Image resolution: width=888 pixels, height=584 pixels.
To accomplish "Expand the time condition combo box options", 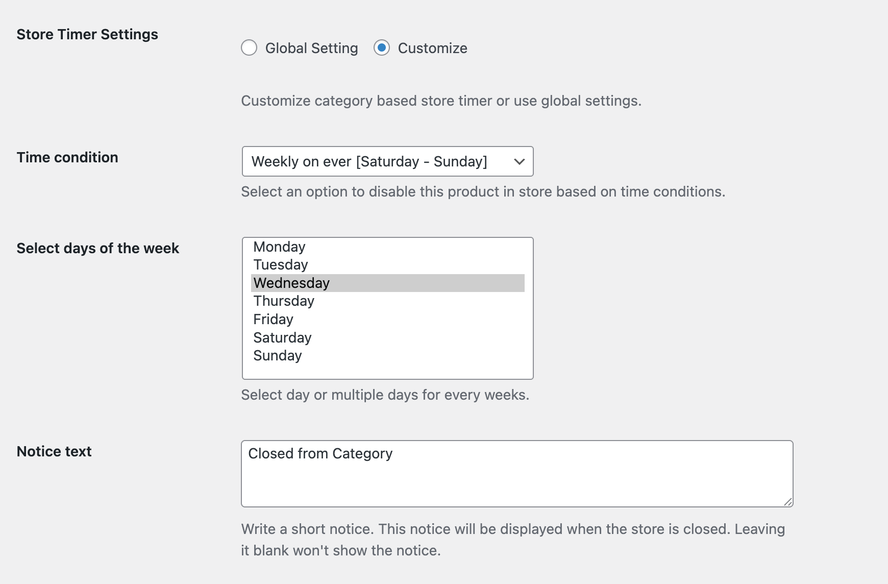I will (x=387, y=161).
